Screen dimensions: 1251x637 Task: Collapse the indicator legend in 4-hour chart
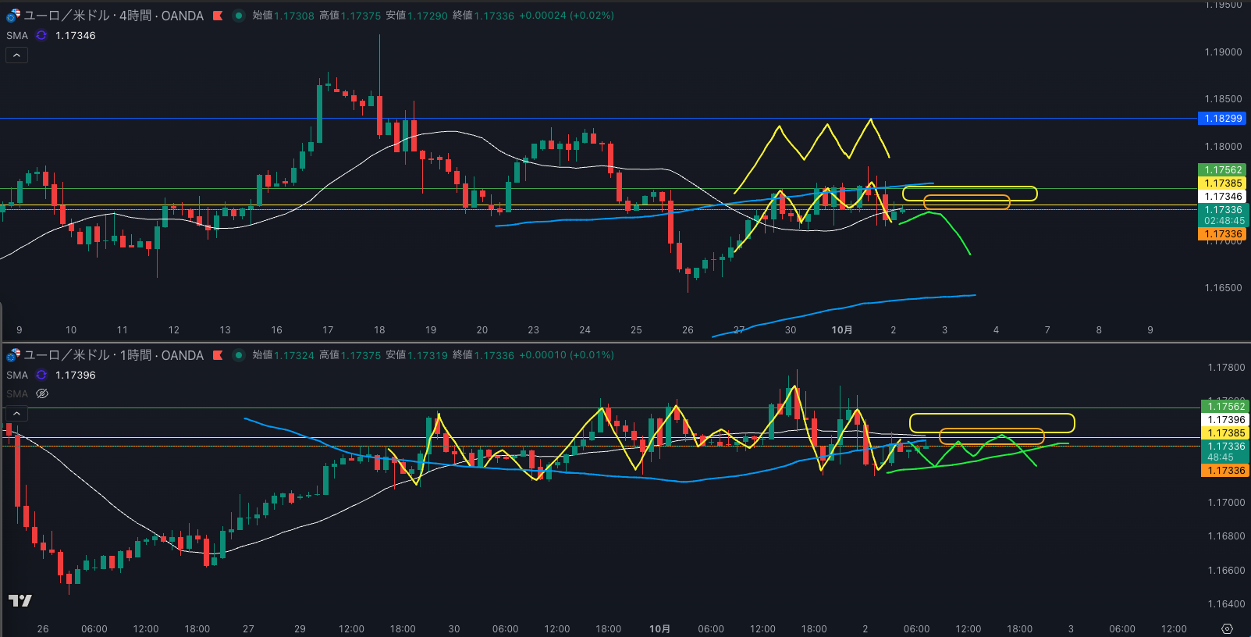pos(16,55)
